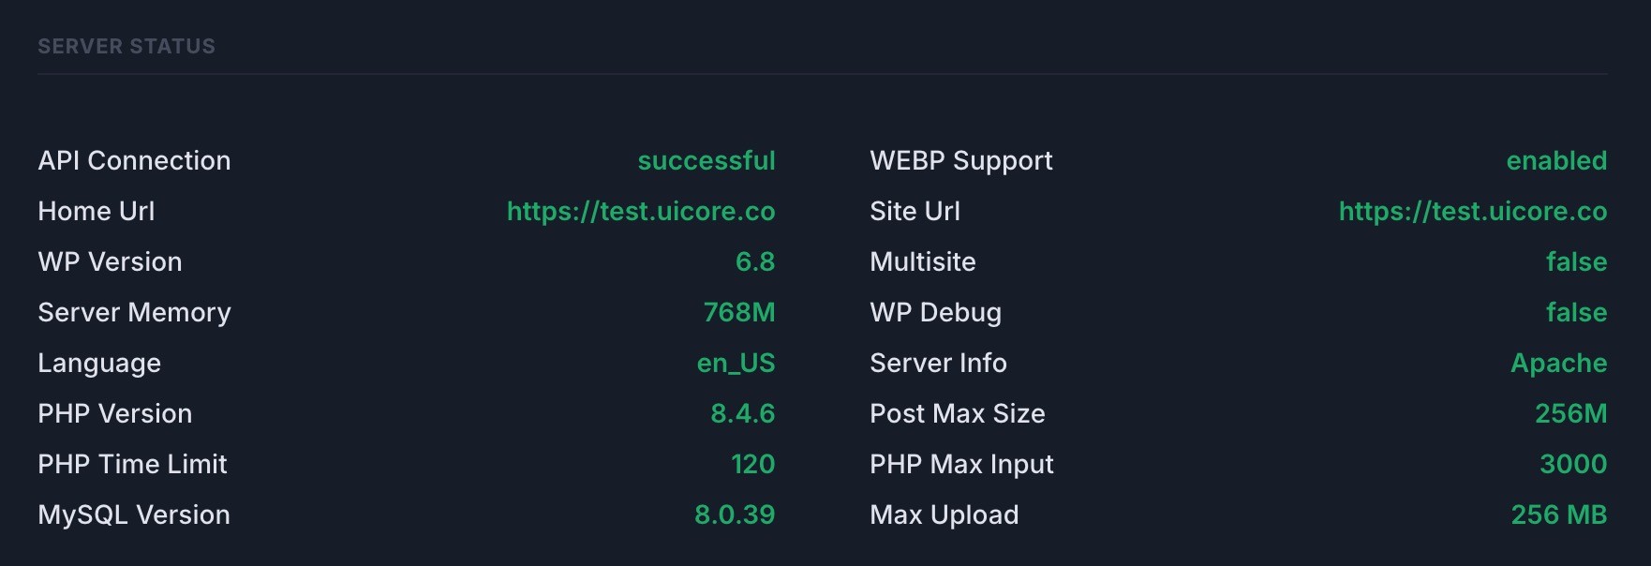This screenshot has width=1651, height=566.
Task: Select the WP Debug false value
Action: coord(1577,312)
